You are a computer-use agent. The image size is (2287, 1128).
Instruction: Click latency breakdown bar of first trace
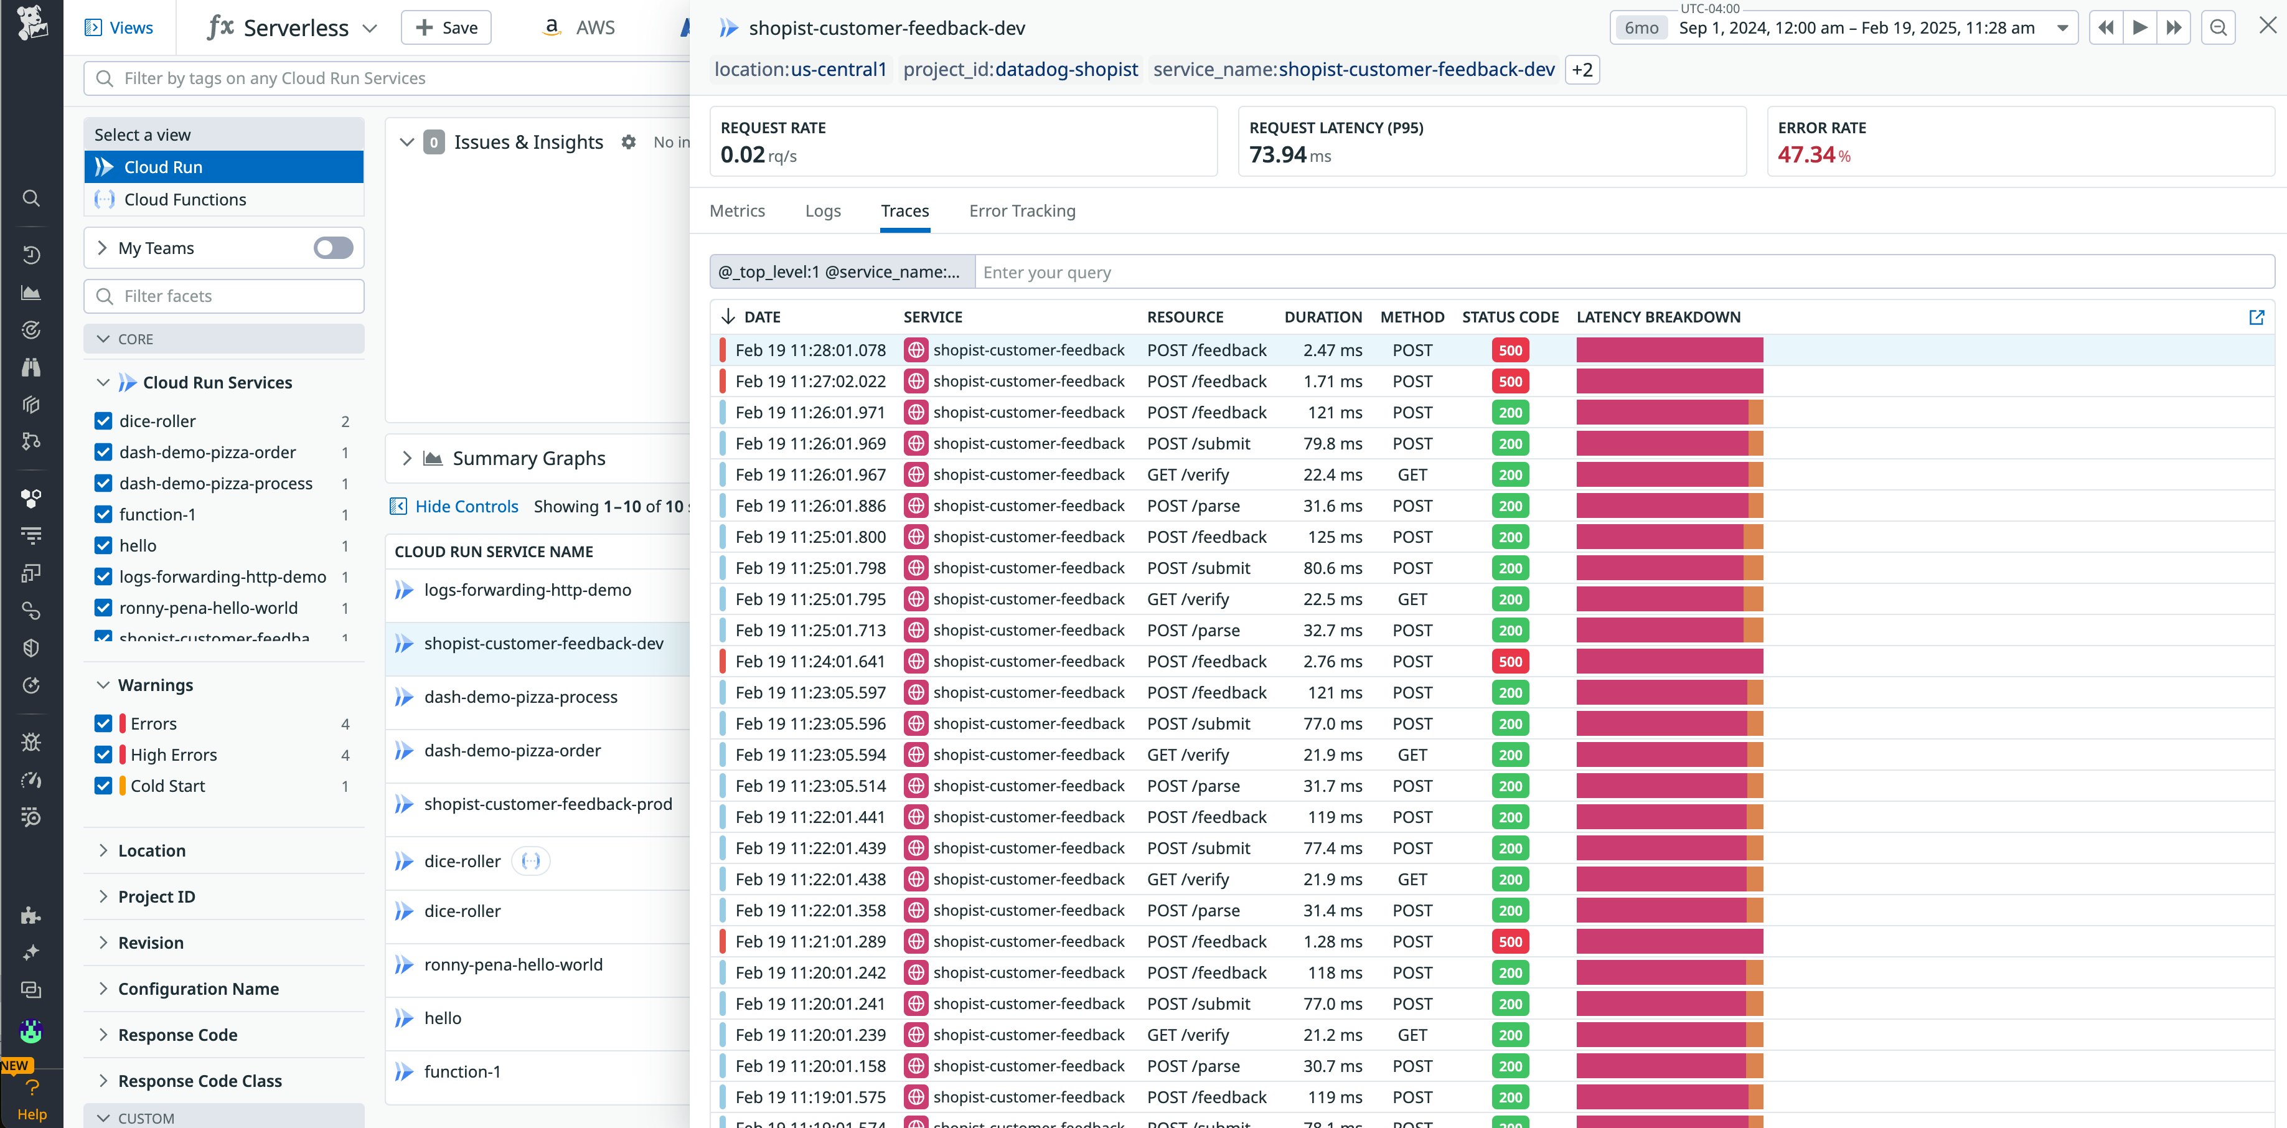(1669, 350)
